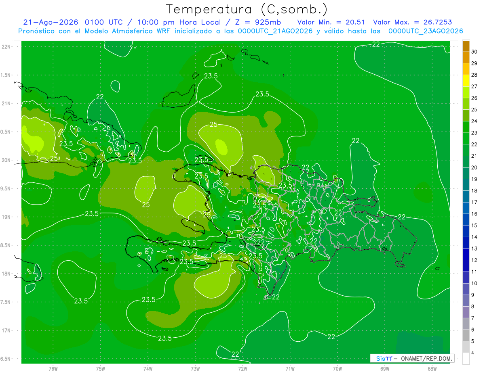
Task: Click the '24' value on color scale
Action: [x=475, y=121]
